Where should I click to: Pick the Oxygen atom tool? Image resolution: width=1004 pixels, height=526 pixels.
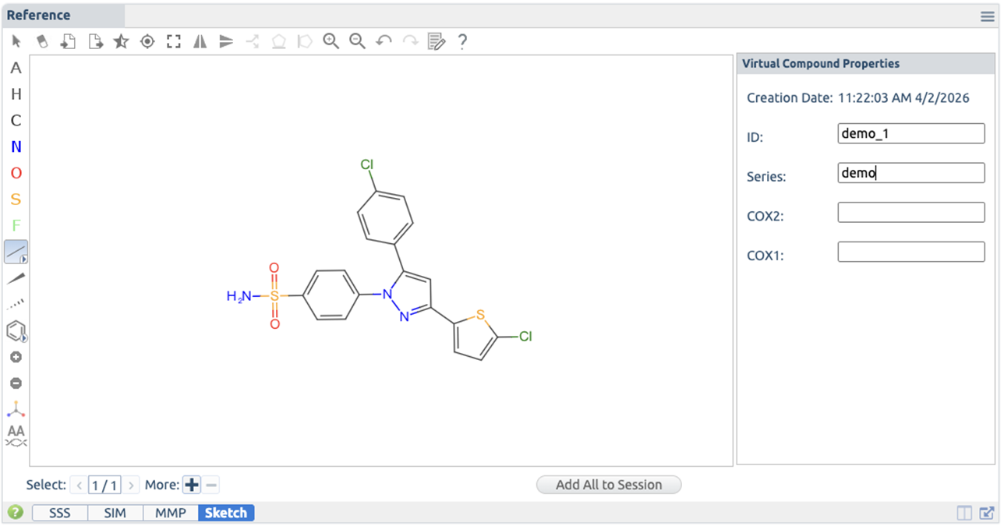click(x=16, y=173)
